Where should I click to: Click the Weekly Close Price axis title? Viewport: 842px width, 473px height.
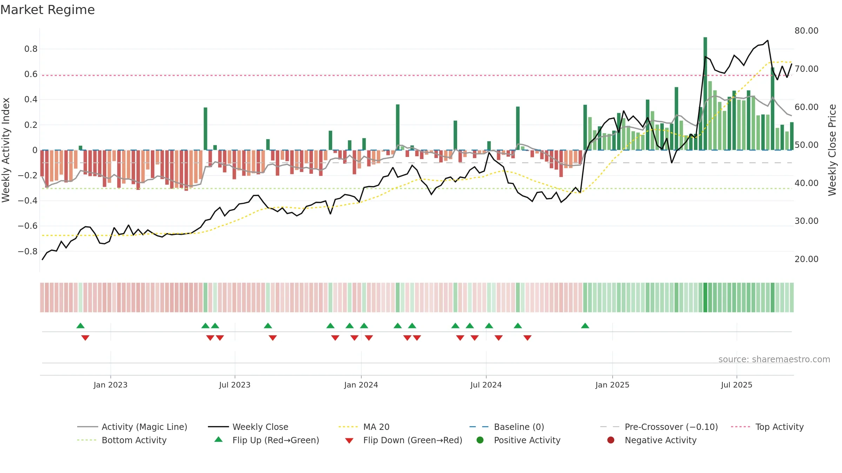click(832, 150)
